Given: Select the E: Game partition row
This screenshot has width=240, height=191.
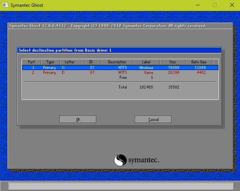Looking at the screenshot, I should [x=120, y=72].
